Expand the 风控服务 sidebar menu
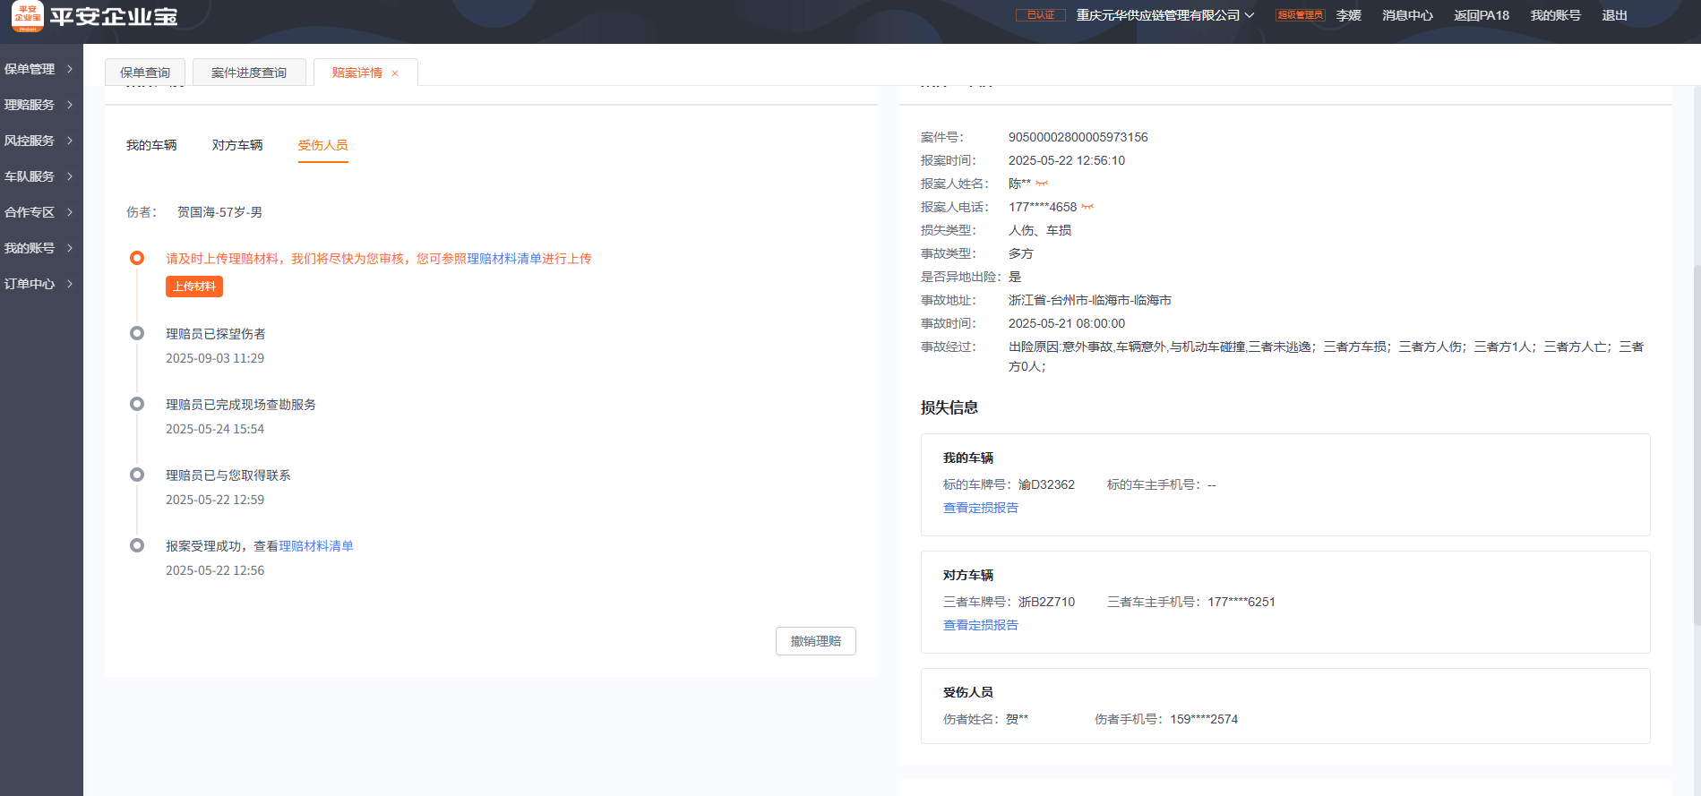The image size is (1701, 796). tap(39, 141)
